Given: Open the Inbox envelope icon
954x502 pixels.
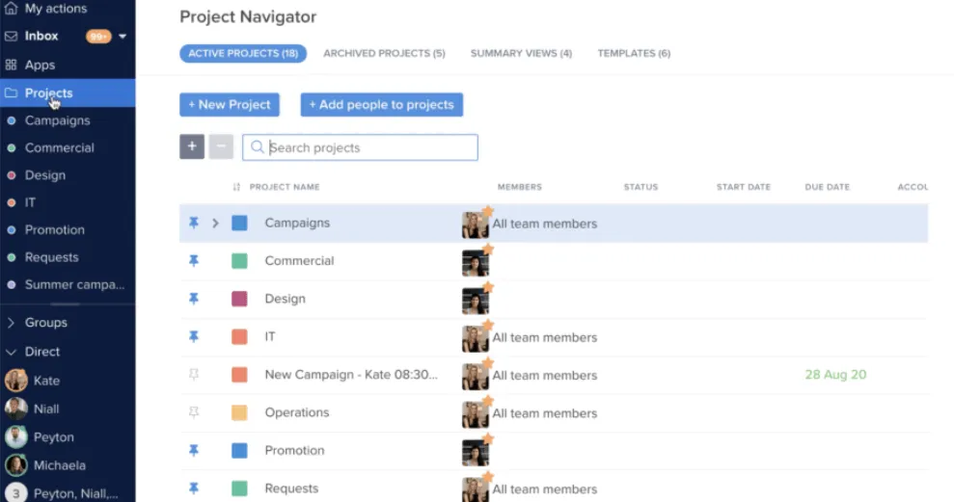Looking at the screenshot, I should click(11, 37).
